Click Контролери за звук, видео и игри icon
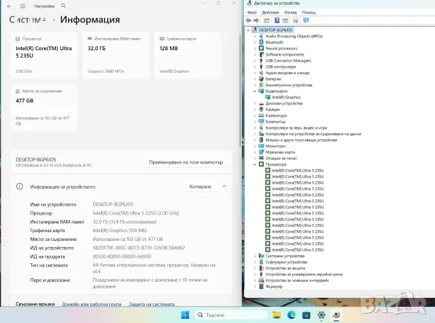The image size is (435, 323). coord(261,128)
